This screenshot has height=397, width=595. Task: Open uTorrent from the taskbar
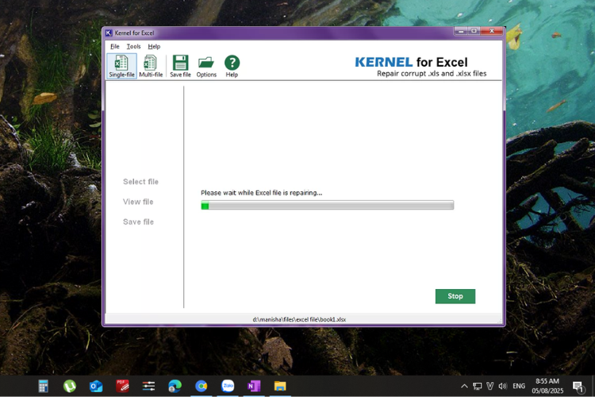click(x=70, y=387)
